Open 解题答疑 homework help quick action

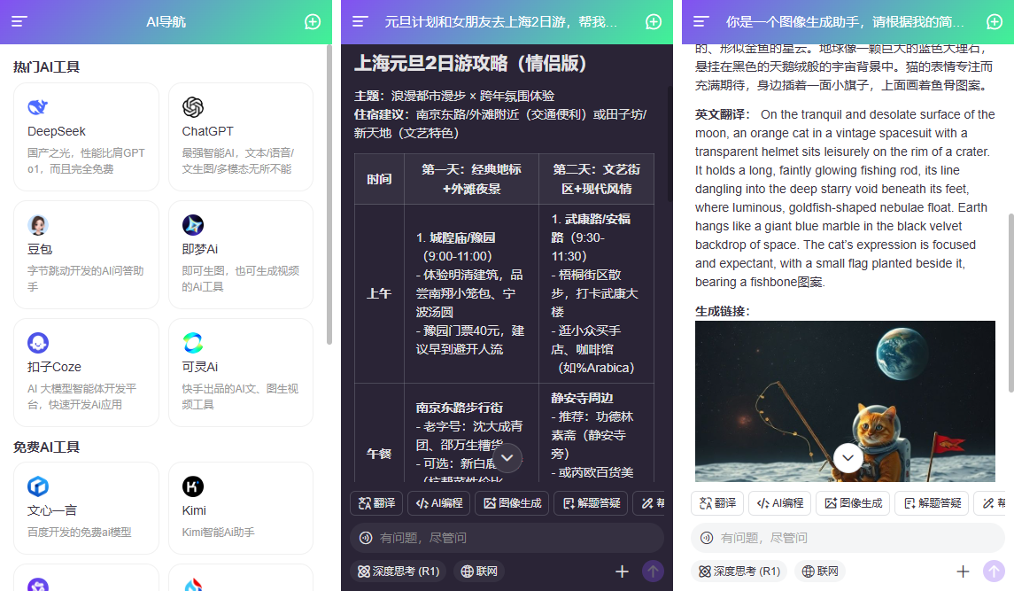point(590,502)
